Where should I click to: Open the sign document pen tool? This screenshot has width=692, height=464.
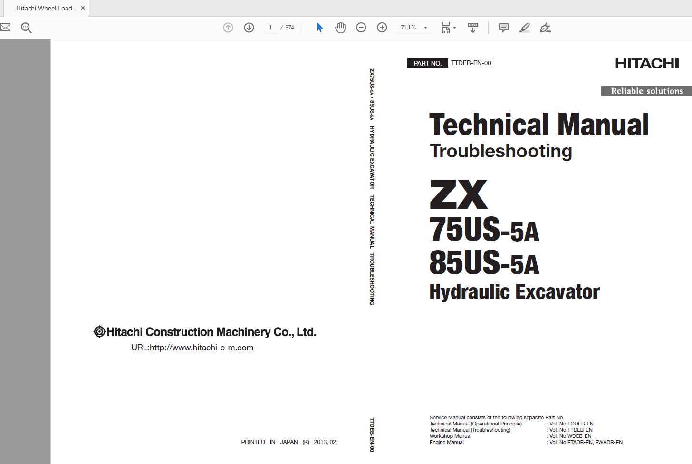546,28
